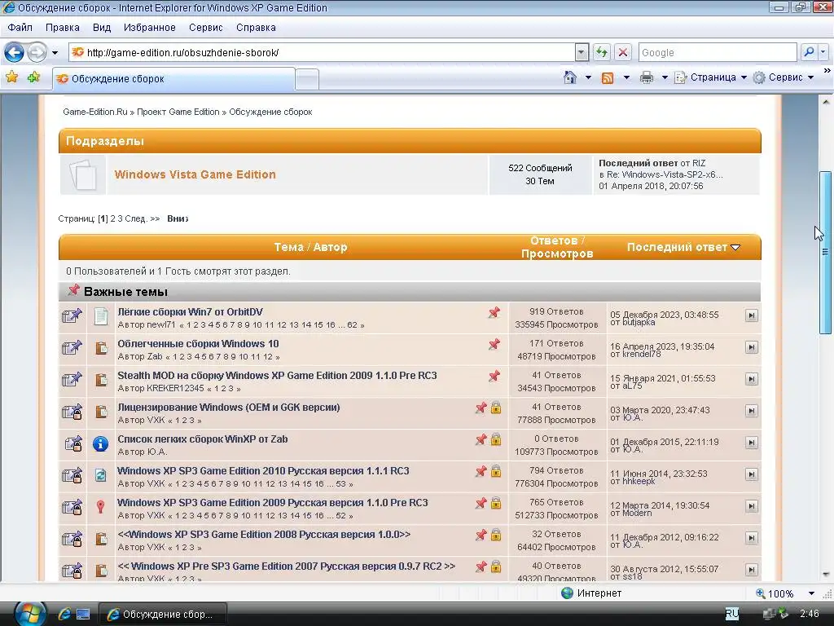The image size is (834, 626).
Task: Open a new blank tab
Action: click(307, 79)
